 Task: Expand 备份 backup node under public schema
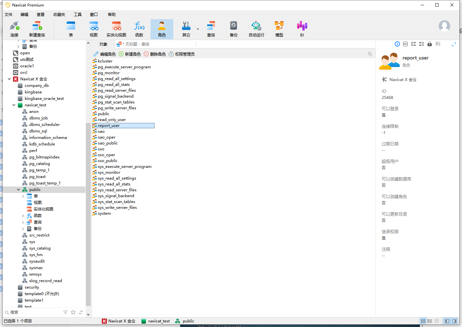pyautogui.click(x=23, y=229)
